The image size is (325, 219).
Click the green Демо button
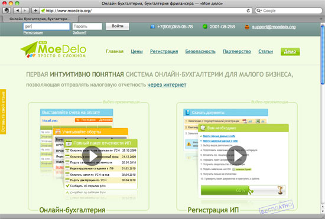tap(290, 51)
